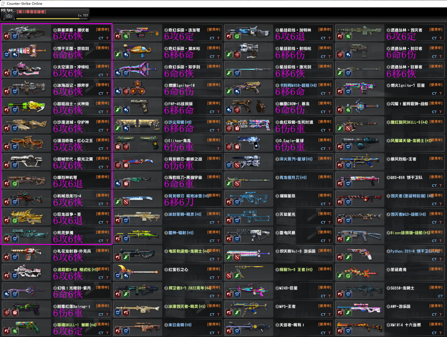Viewport: 447px width, 337px height.
Task: Click blue recovery badge on 星战前线·激光剑
Action: click(x=237, y=73)
